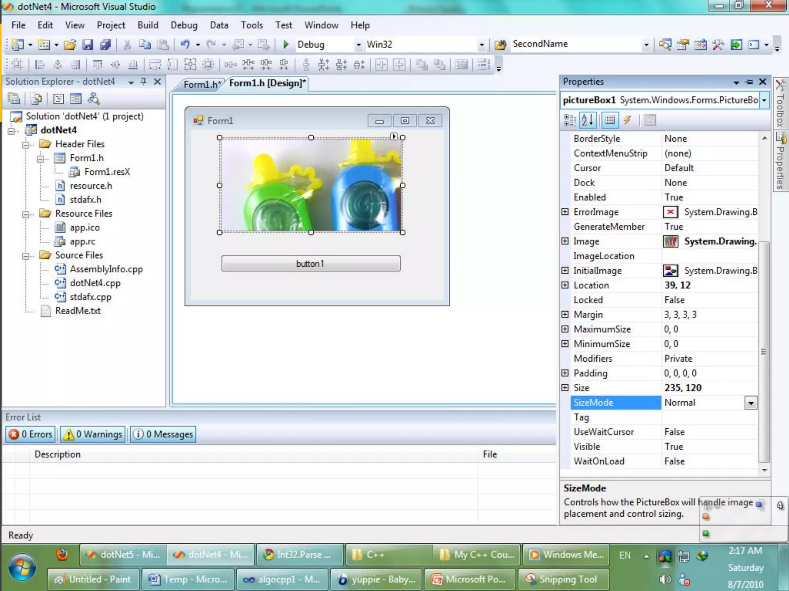Toggle auto-hide pin on Solution Explorer
This screenshot has height=591, width=789.
[143, 82]
